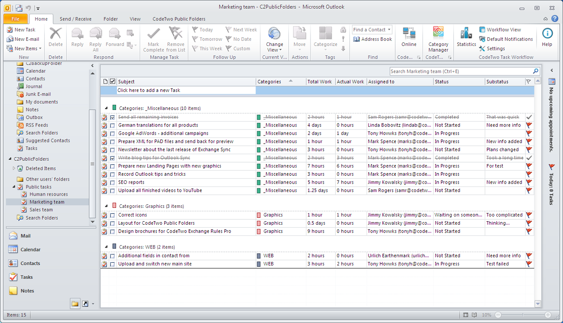Expand the Deleted Items folder
The image size is (563, 323).
click(13, 168)
